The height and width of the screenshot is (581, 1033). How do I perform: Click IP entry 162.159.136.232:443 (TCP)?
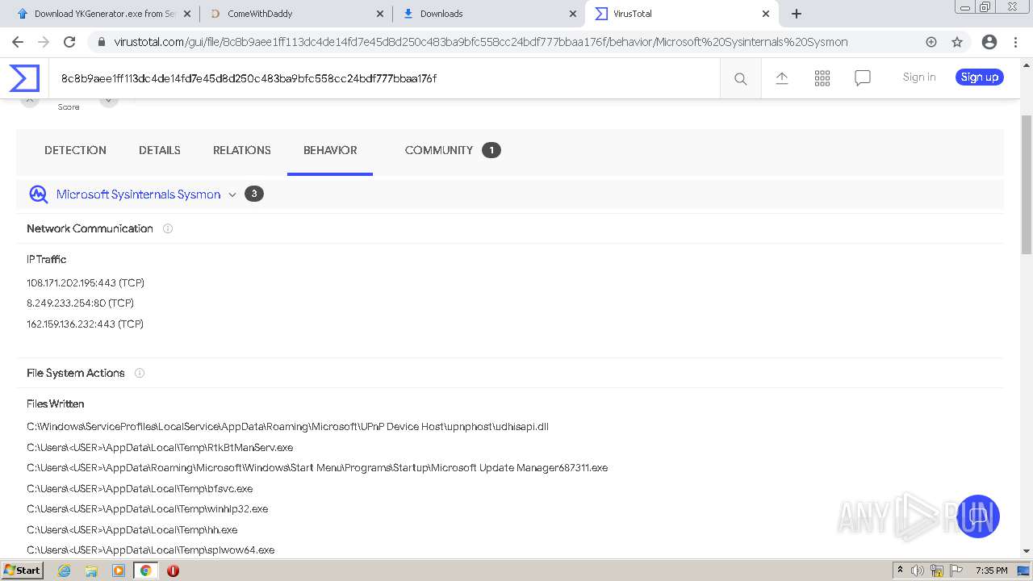pos(85,324)
